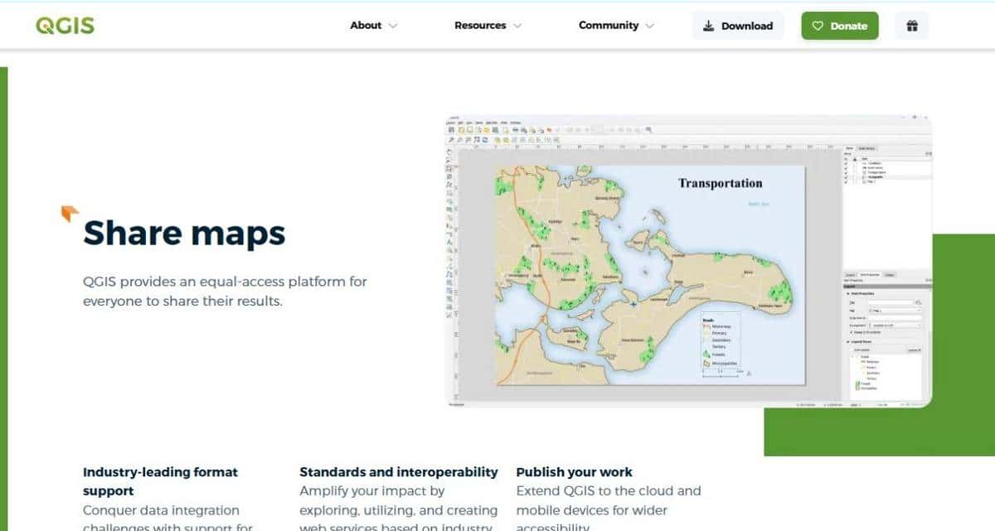Open the Publish your work heading

click(574, 472)
